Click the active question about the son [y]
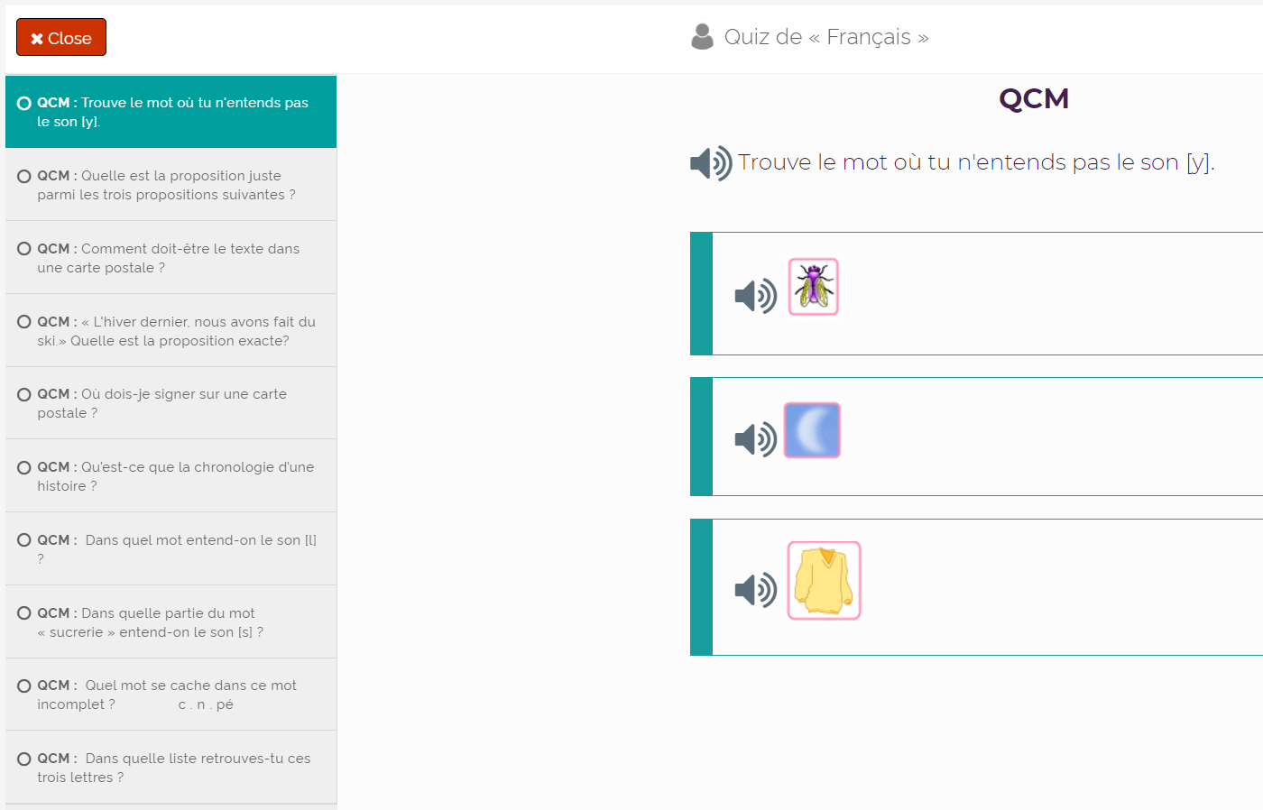The height and width of the screenshot is (810, 1263). [x=171, y=112]
